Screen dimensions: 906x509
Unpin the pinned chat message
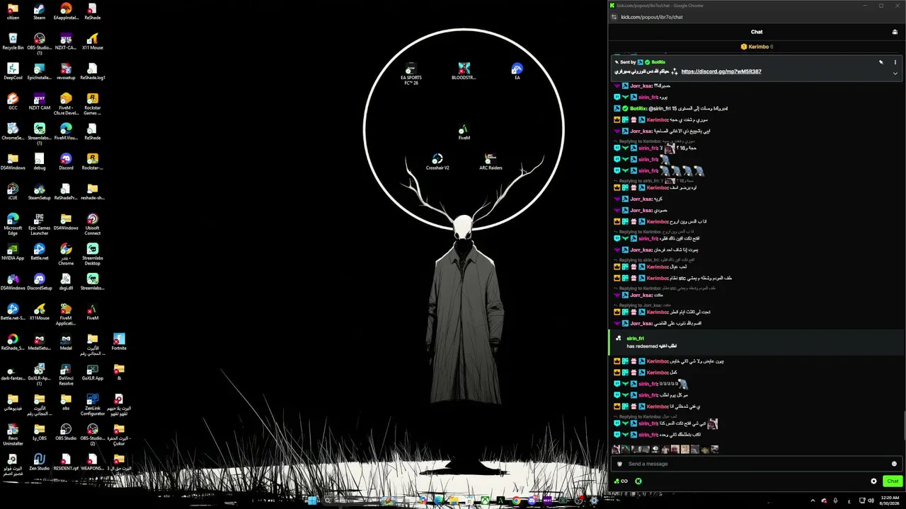tap(881, 62)
